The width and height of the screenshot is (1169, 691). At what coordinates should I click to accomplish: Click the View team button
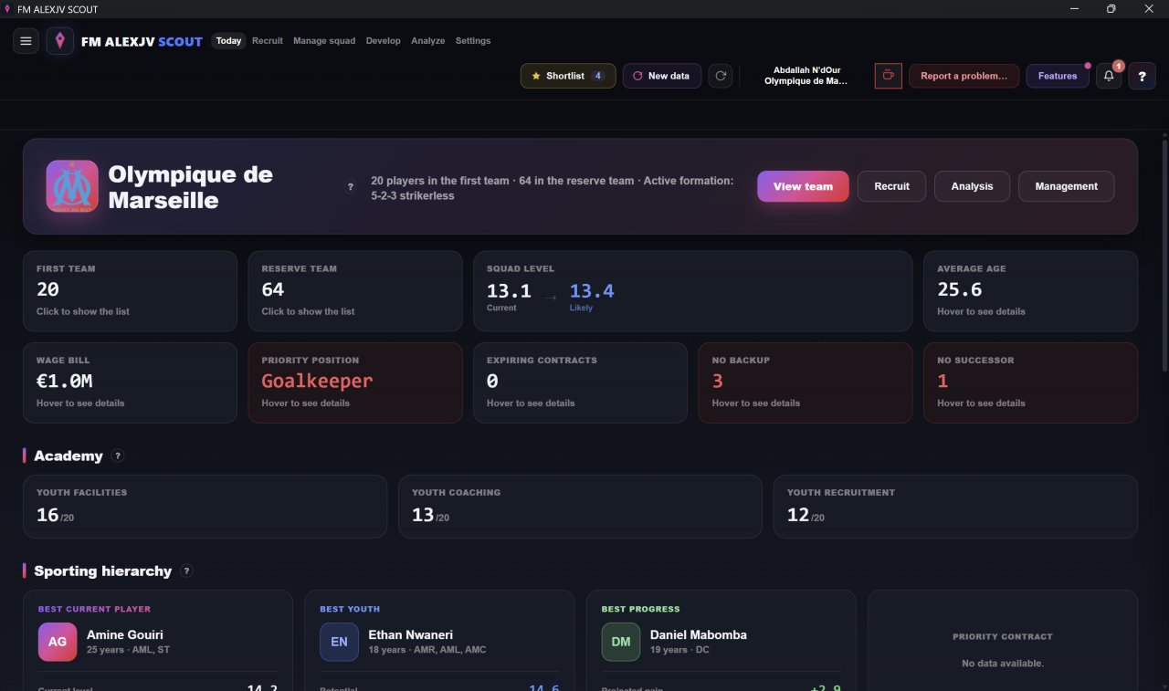coord(803,186)
